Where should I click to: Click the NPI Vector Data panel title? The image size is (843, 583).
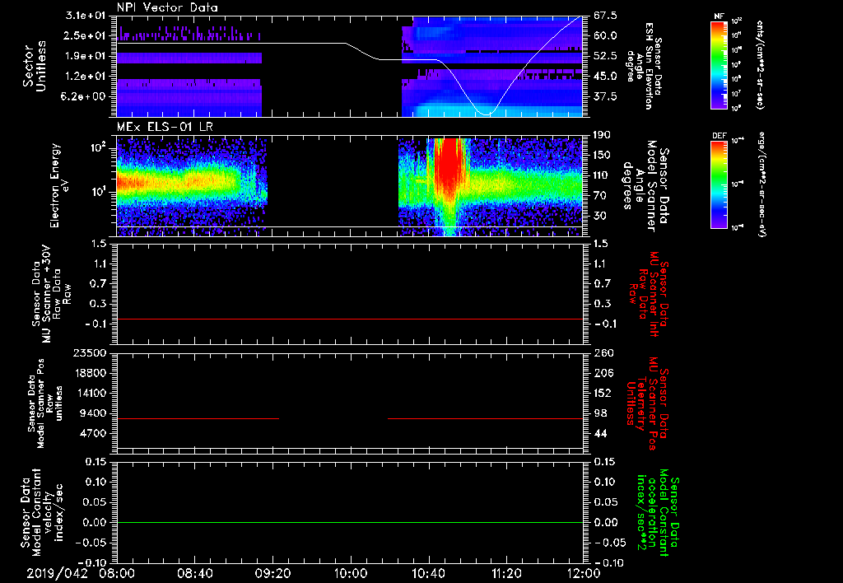167,7
